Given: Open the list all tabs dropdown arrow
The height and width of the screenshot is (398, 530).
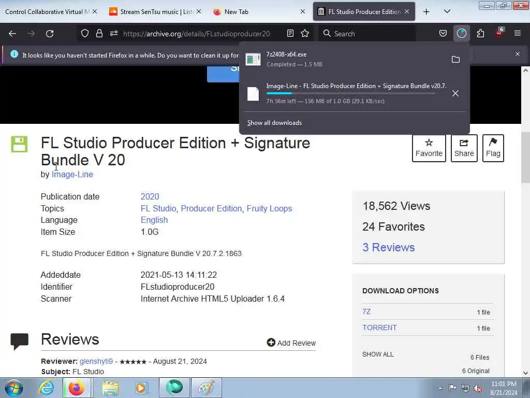Looking at the screenshot, I should (447, 12).
